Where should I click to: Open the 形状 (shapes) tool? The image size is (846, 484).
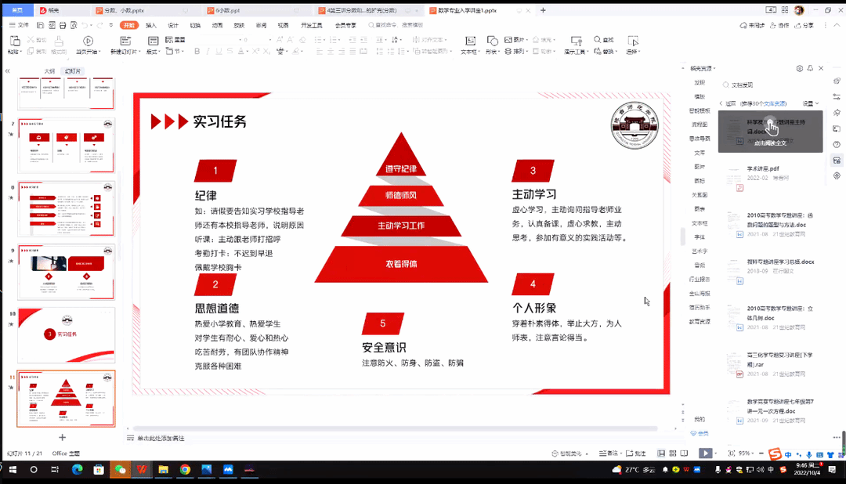point(491,40)
